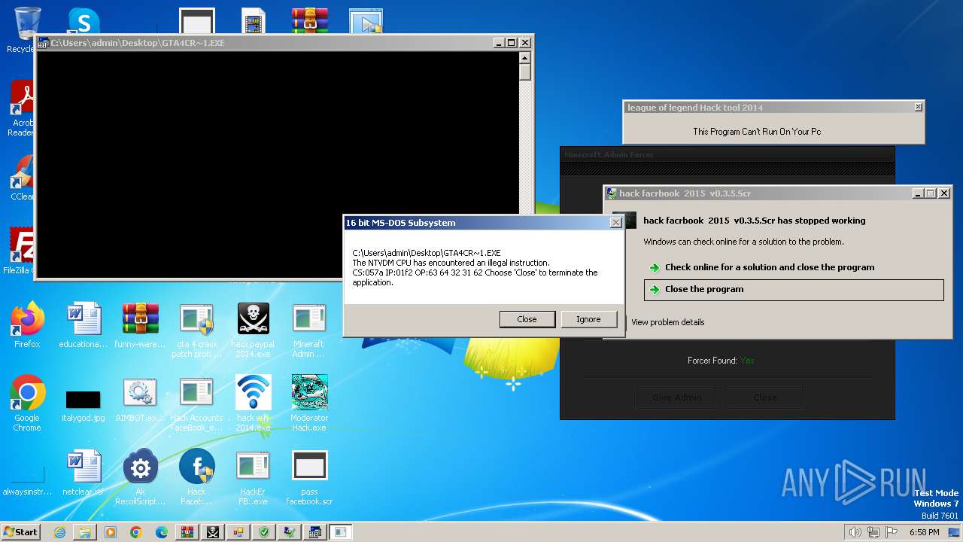The width and height of the screenshot is (963, 542).
Task: Open the CCleaner desktop shortcut
Action: [x=21, y=178]
